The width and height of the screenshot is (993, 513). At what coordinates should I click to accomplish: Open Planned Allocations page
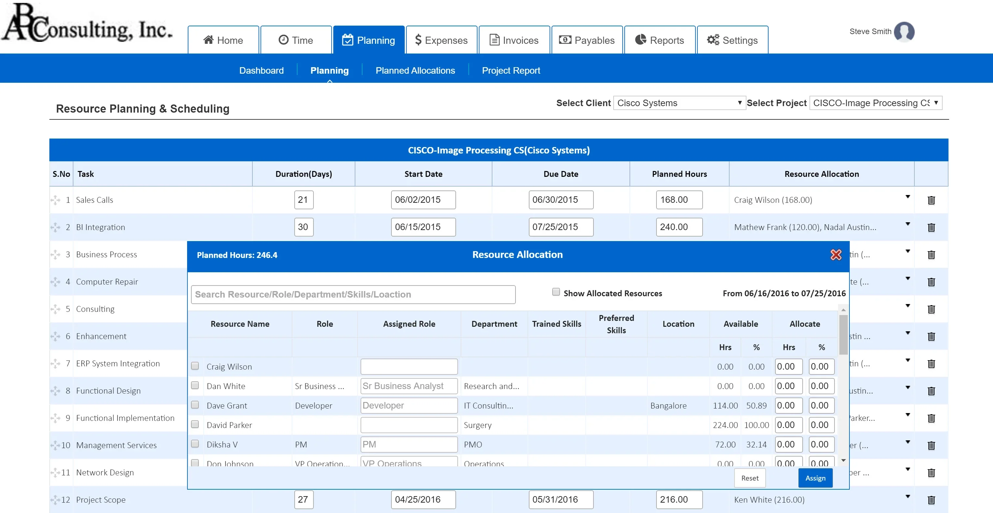click(x=415, y=70)
